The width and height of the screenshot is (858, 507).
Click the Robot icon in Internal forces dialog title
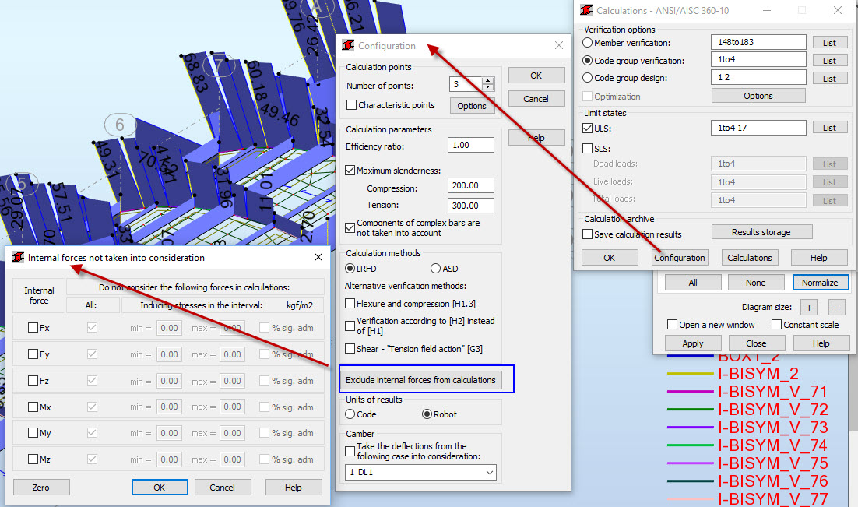[x=17, y=257]
